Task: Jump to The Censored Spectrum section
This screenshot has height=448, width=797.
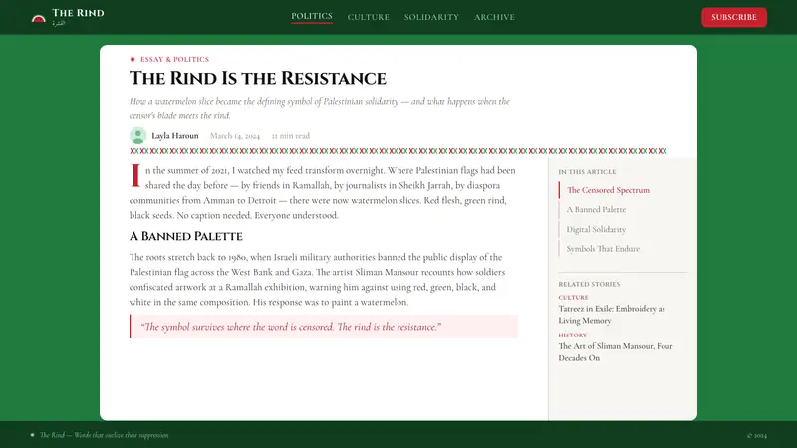Action: (608, 190)
